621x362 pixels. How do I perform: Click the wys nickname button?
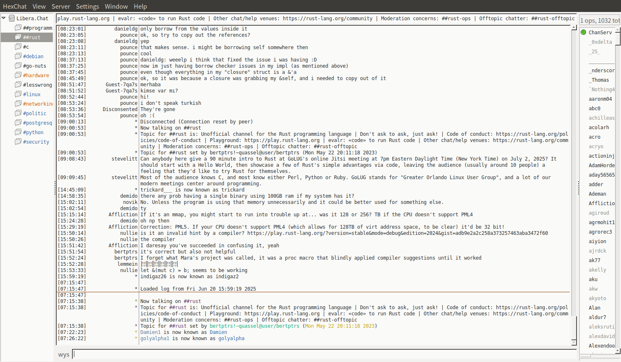(x=64, y=355)
